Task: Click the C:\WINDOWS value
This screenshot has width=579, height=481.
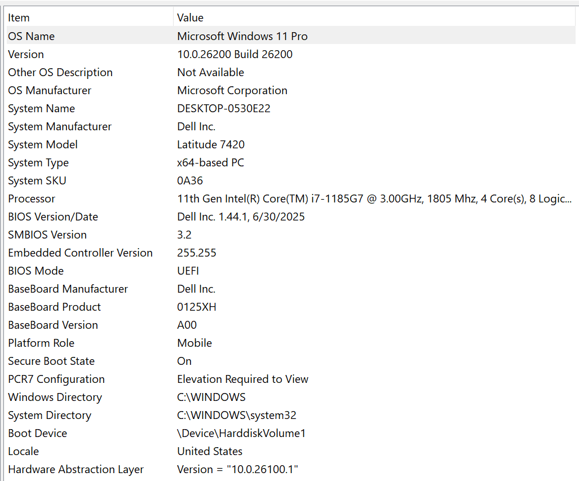Action: (211, 398)
